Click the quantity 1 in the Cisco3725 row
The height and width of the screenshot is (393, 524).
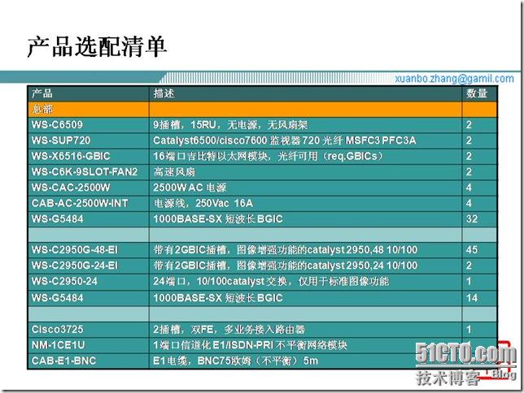(x=469, y=330)
